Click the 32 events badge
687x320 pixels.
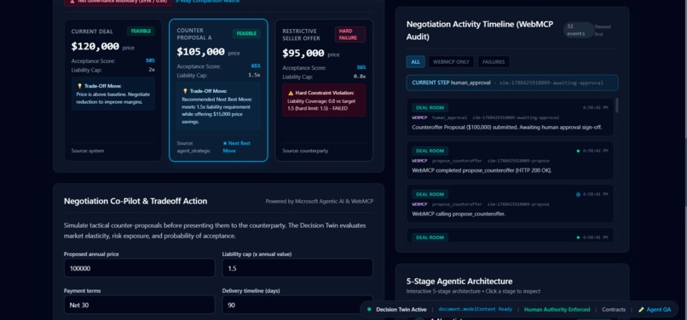coord(579,30)
